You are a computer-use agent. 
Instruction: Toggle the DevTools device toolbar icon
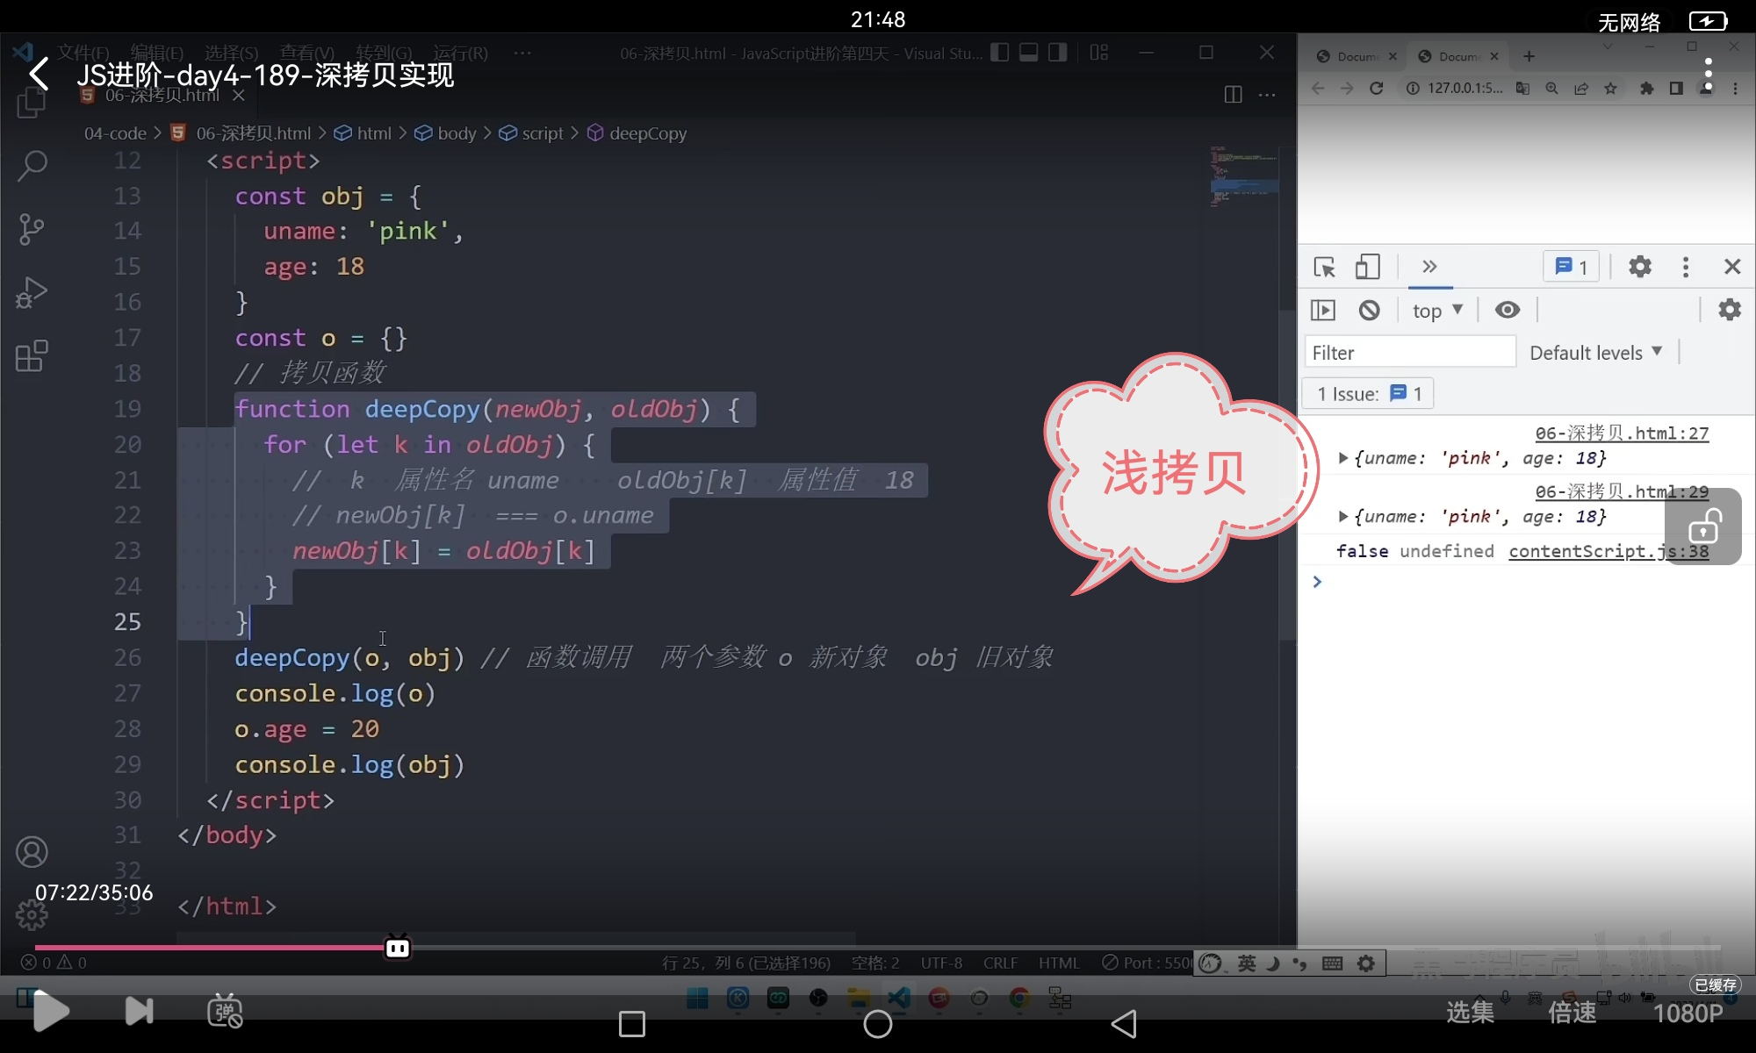pyautogui.click(x=1367, y=267)
